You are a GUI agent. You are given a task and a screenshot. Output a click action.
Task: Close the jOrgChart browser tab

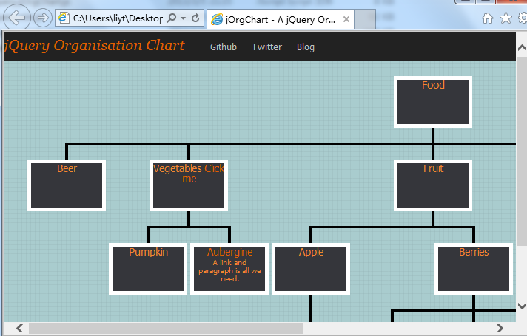tap(346, 19)
